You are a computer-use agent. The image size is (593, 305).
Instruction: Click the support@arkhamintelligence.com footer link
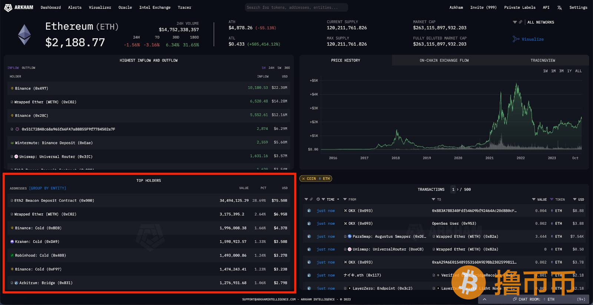(269, 299)
